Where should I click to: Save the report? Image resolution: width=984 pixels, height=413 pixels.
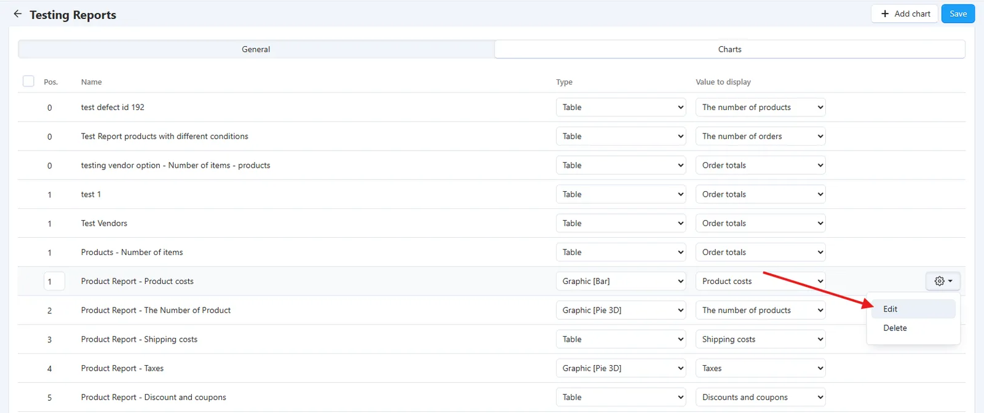coord(958,14)
